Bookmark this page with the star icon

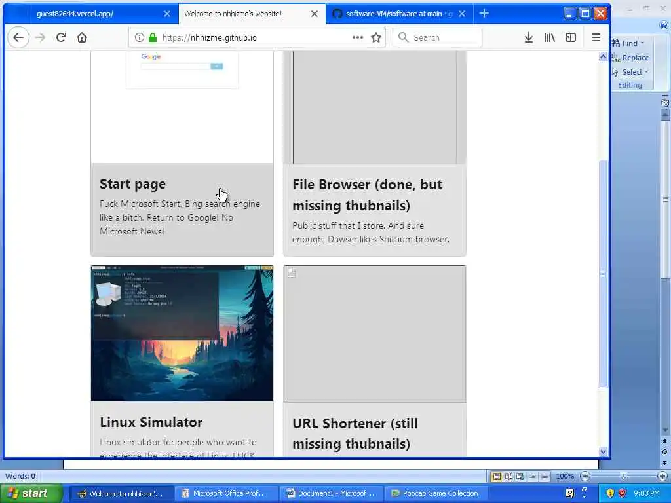(376, 37)
